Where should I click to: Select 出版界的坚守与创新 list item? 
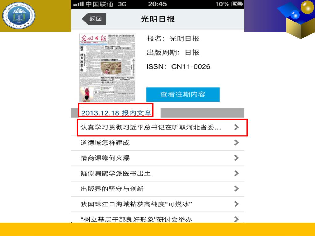(x=158, y=189)
